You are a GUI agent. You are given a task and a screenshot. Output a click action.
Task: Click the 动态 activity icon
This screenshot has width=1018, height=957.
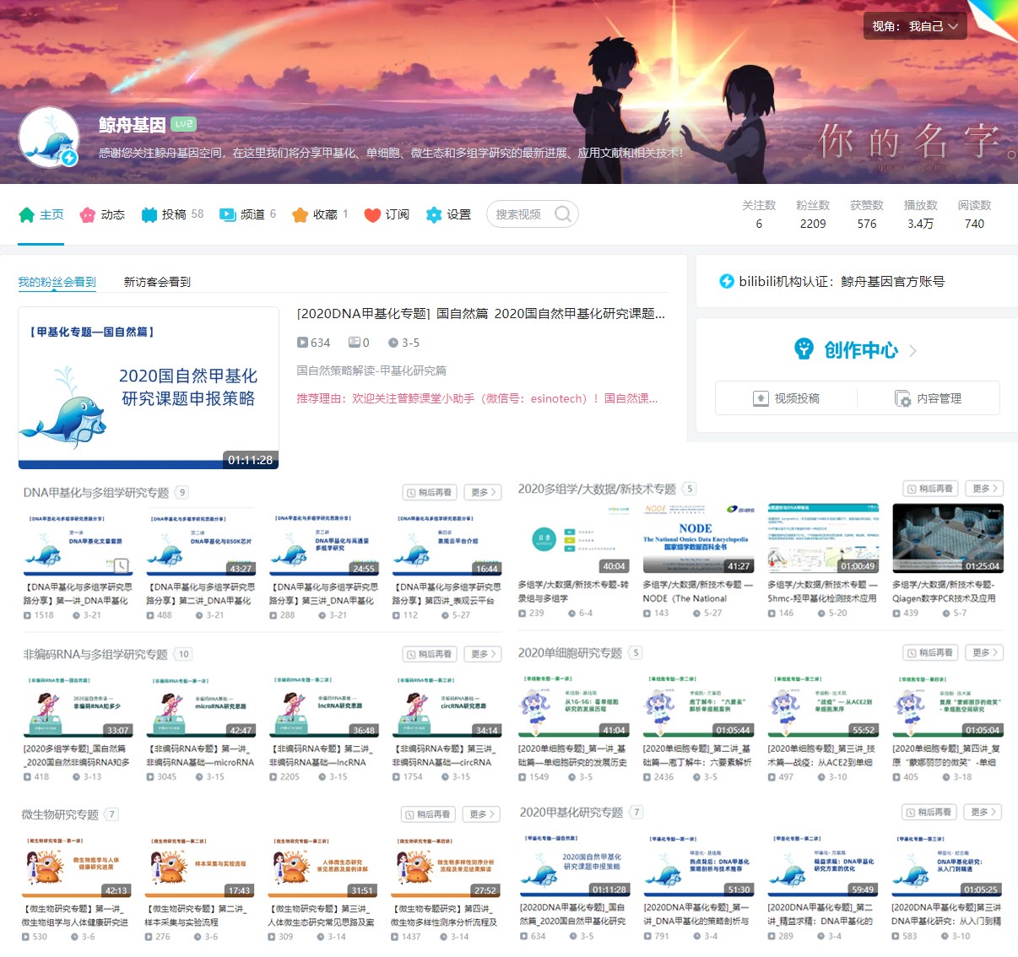[85, 214]
